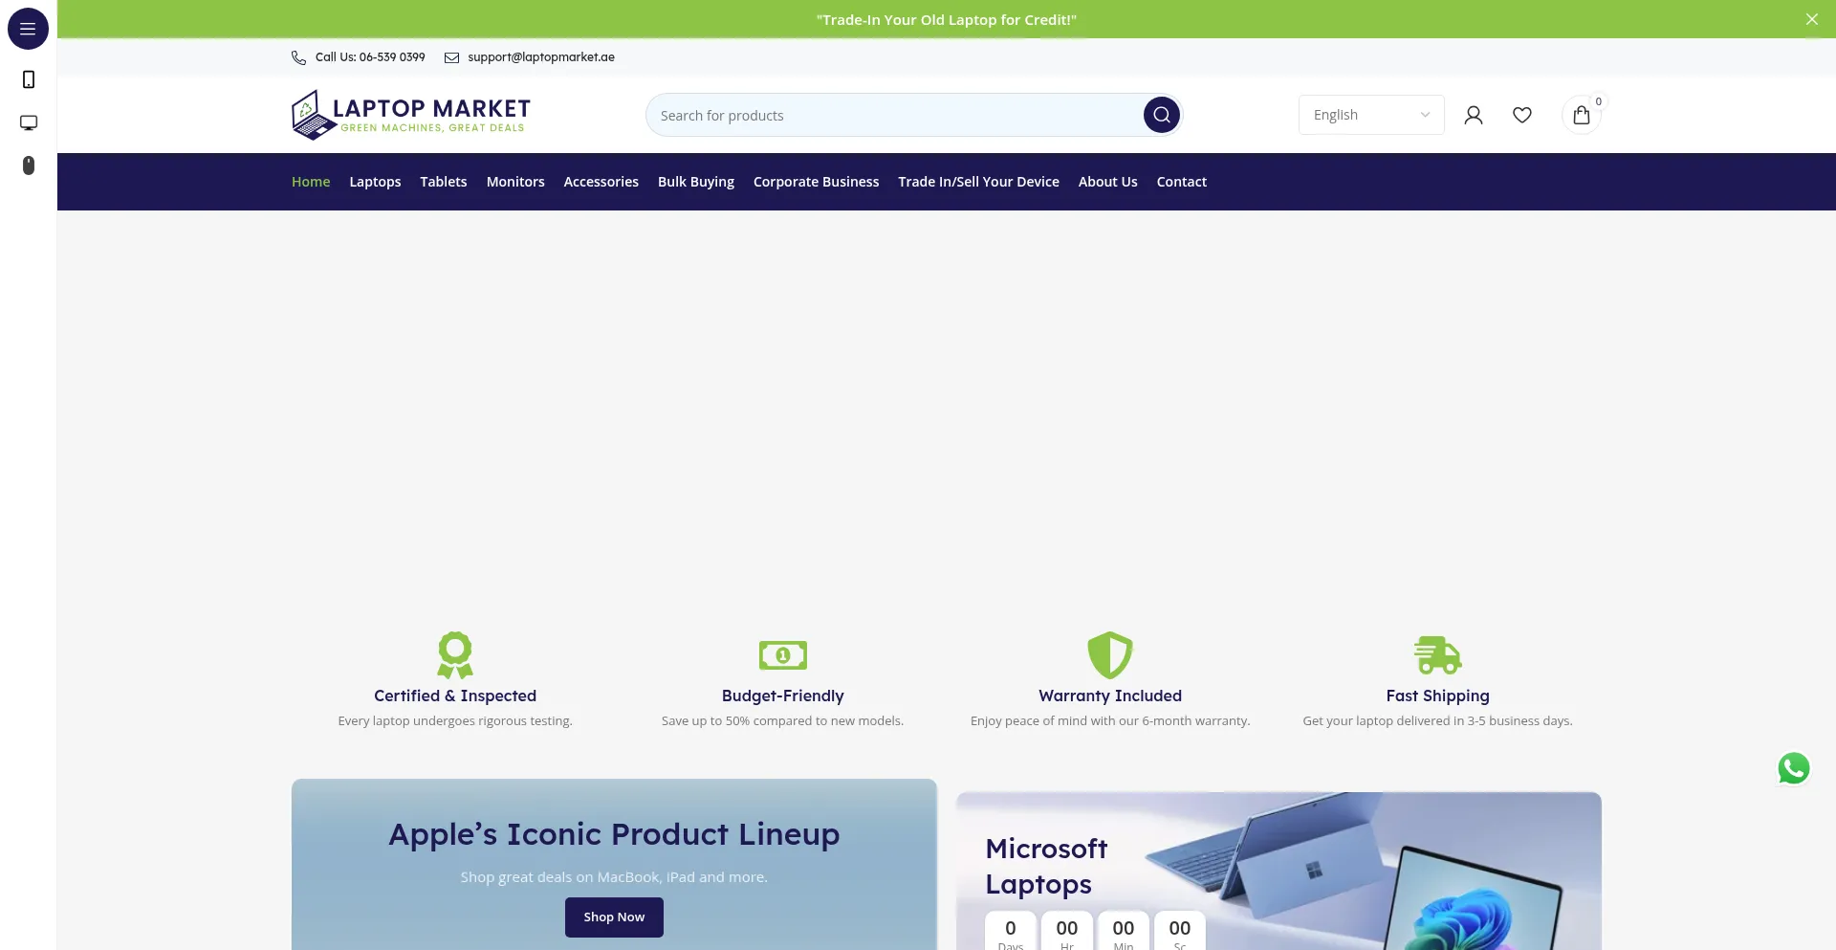Open the support@laptopmarket.ae email link
The image size is (1836, 950).
(540, 57)
